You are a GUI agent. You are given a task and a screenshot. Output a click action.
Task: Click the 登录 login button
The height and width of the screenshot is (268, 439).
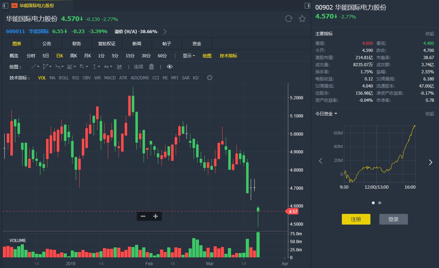pos(393,219)
